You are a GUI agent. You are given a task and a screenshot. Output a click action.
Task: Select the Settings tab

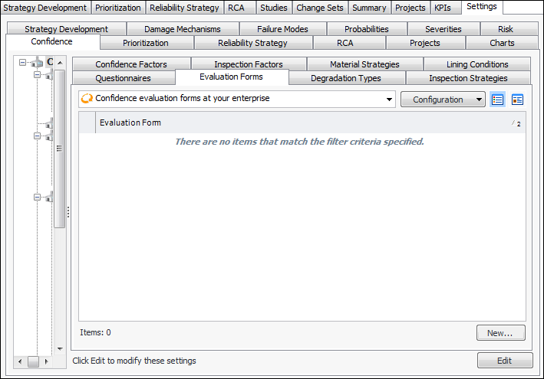[x=482, y=7]
